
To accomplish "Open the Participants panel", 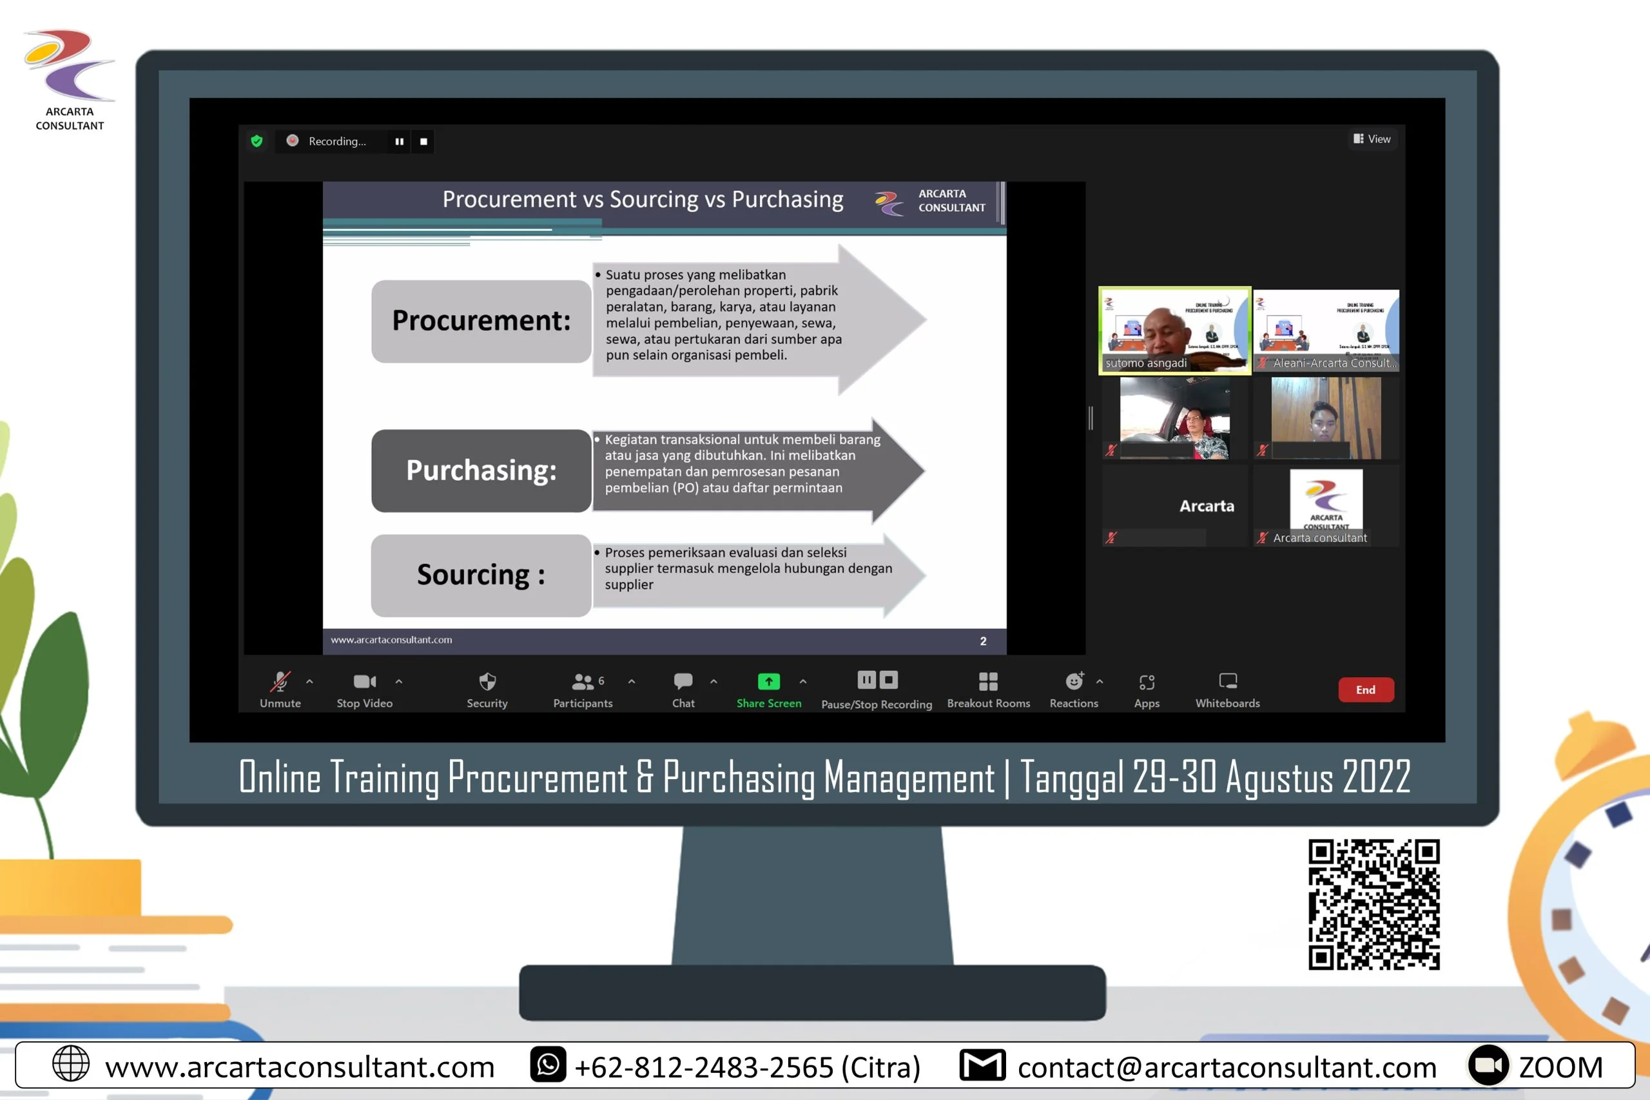I will click(582, 681).
